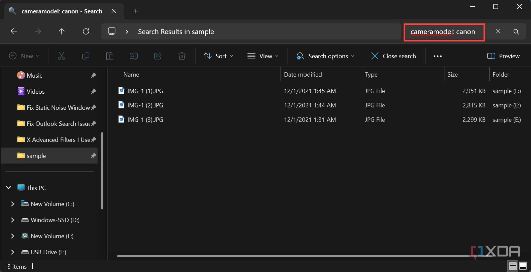Expand New Volume (C:) in sidebar

pos(12,204)
